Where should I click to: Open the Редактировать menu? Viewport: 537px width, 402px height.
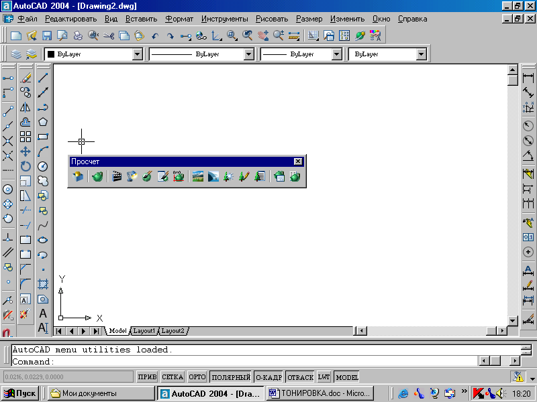point(71,19)
